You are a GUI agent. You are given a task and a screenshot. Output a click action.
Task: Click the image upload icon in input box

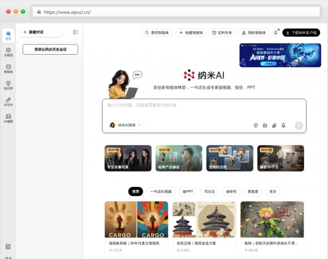(265, 125)
